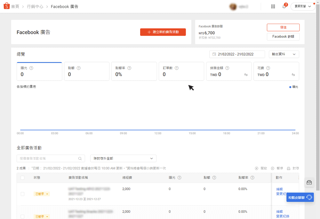The height and width of the screenshot is (219, 320).
Task: Click 開啟 play icon bulk action
Action: click(257, 168)
